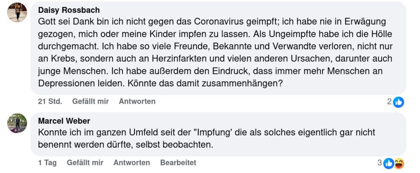Click the laughing Haha emoji on Marcel's comment
Viewport: 420px width, 173px height.
(399, 164)
